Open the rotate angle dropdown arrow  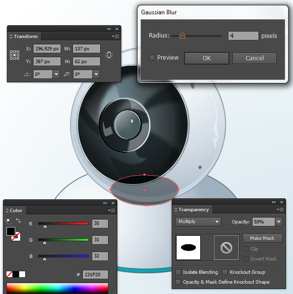(56, 74)
